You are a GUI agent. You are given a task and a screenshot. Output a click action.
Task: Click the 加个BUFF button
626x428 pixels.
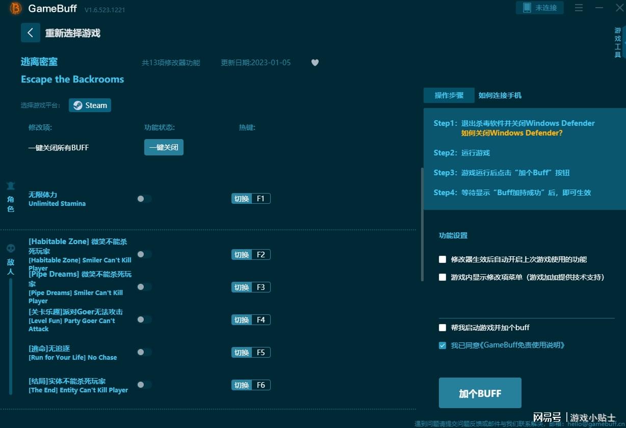[x=480, y=393]
